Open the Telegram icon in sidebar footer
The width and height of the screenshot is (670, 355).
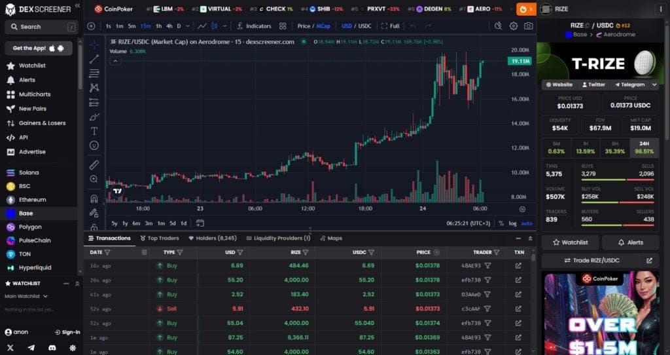coord(31,348)
